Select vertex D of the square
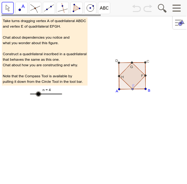The image size is (187, 184). tap(119, 63)
